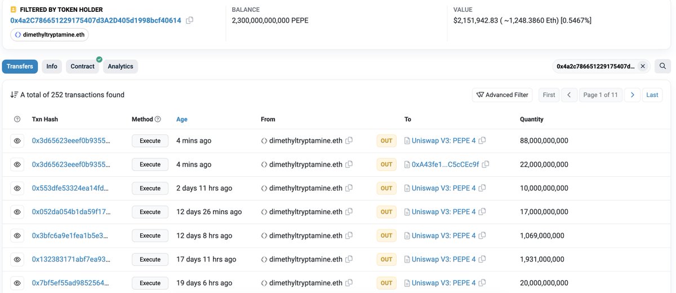View details for 1,931,000,000 transfer row
This screenshot has width=676, height=293.
click(17, 259)
